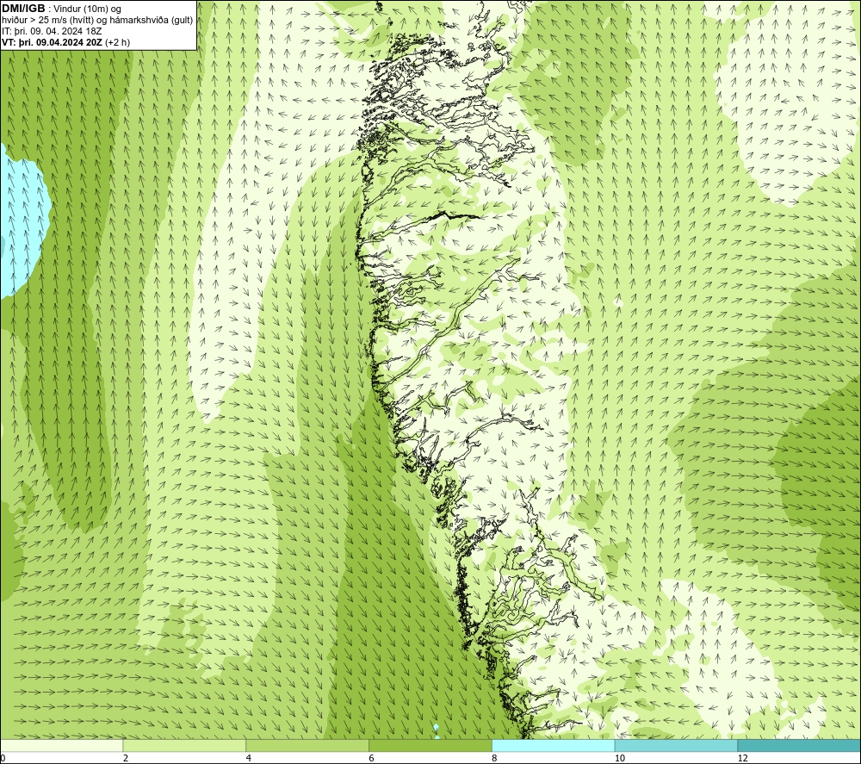The width and height of the screenshot is (861, 764).
Task: Pick the teal 10–12 m/s color bar segment
Action: point(677,745)
